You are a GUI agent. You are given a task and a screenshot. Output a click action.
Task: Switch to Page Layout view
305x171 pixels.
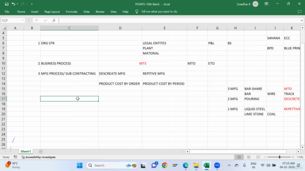(x=249, y=157)
